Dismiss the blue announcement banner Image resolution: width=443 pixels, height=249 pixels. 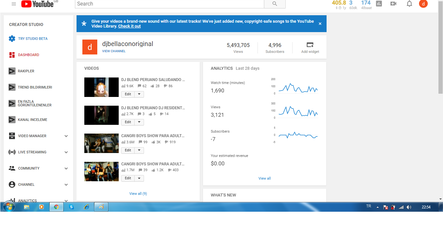pyautogui.click(x=320, y=24)
